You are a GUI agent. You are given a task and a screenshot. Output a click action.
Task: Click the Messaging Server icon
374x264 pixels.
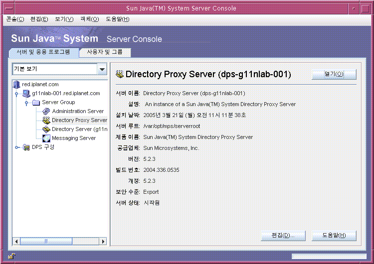pyautogui.click(x=46, y=138)
